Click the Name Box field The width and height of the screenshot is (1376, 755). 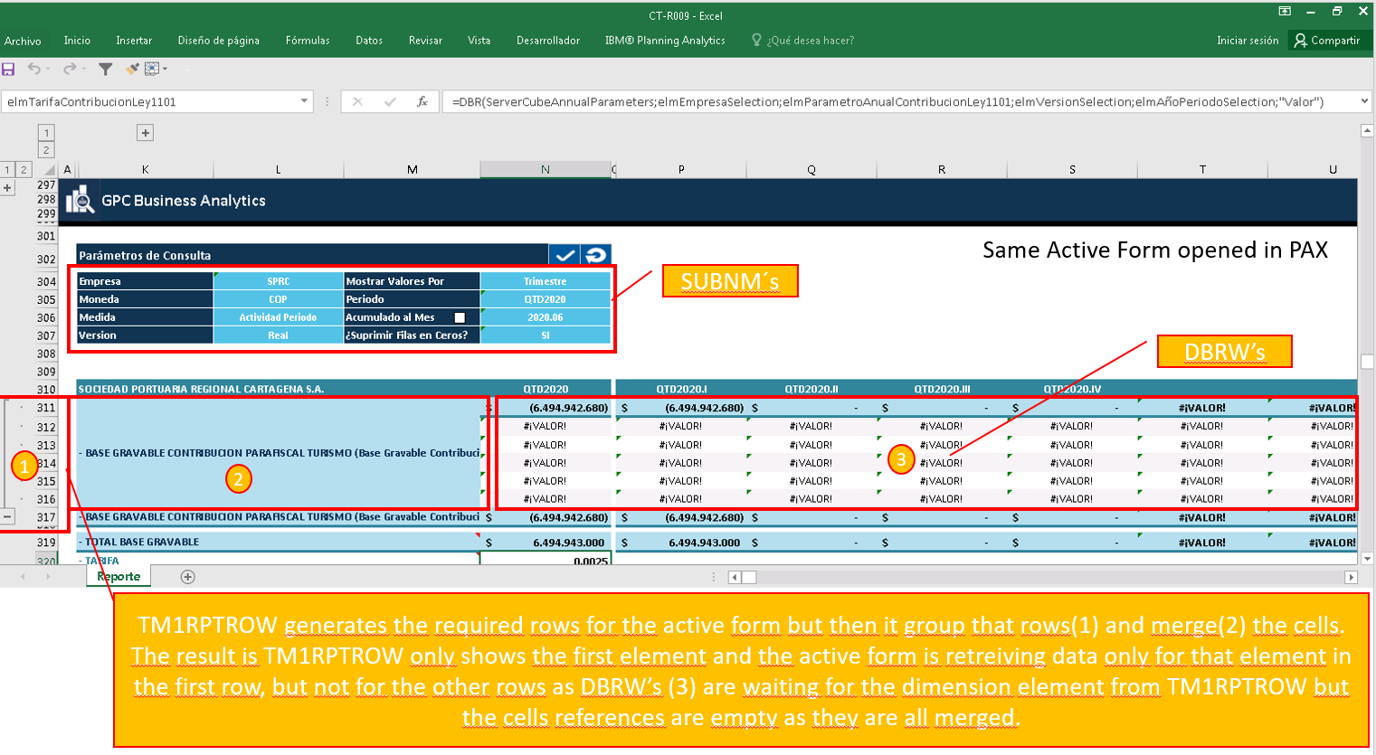tap(150, 102)
